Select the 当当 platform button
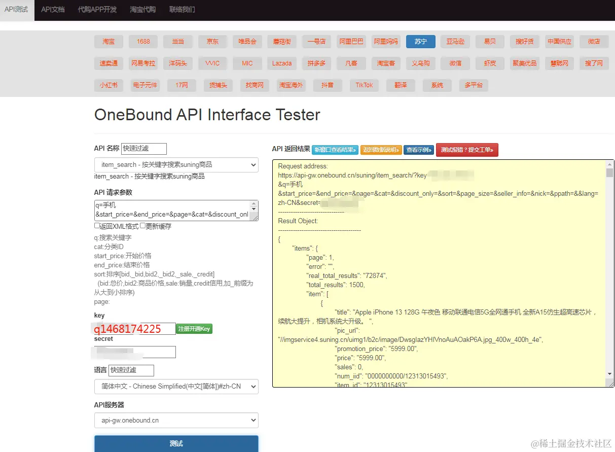615x452 pixels. click(178, 42)
